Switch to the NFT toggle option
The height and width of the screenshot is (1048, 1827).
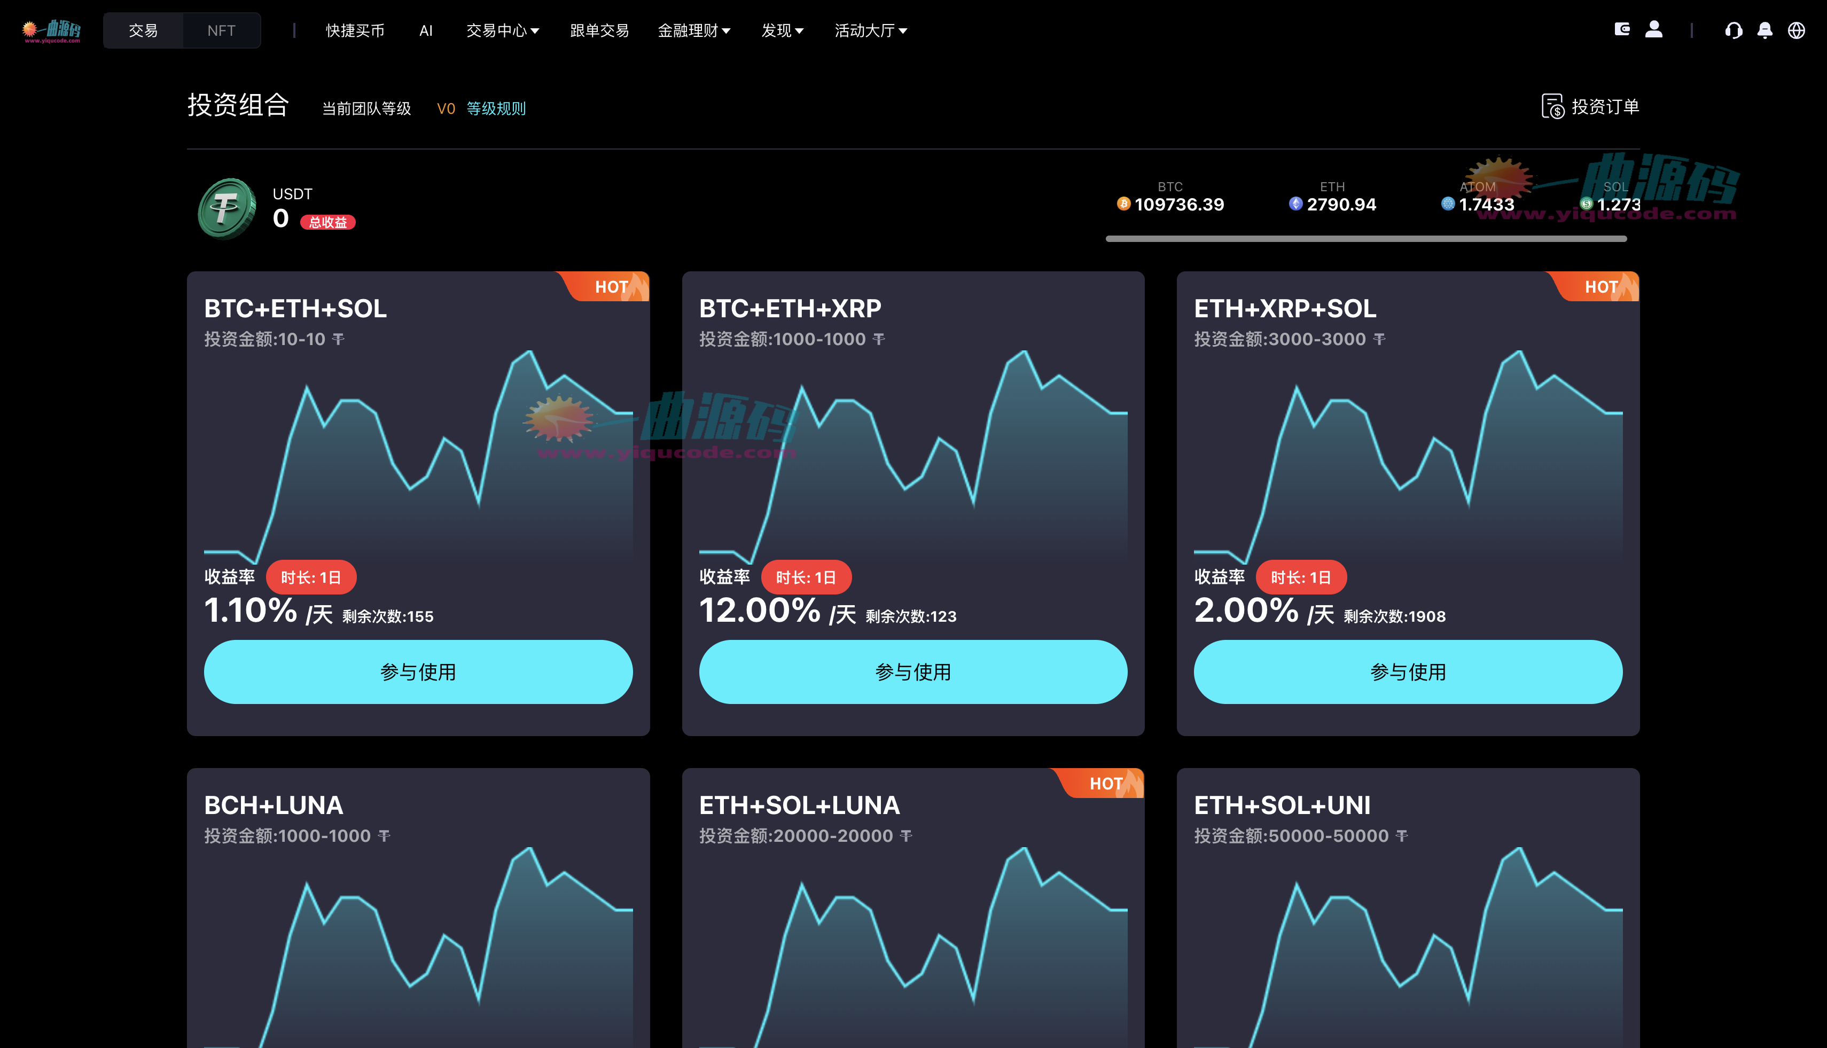coord(221,30)
